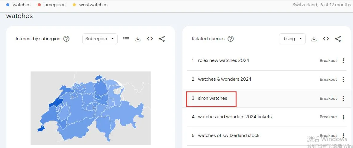Select the watches & wonders 2024 query
353x148 pixels.
(225, 79)
